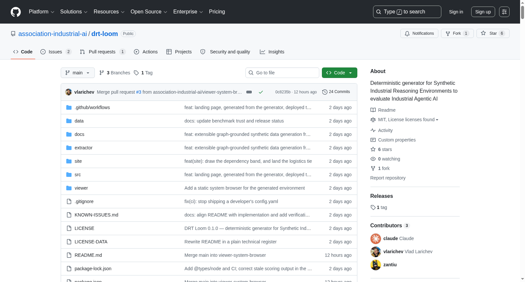The height and width of the screenshot is (282, 525).
Task: Click the docs folder icon
Action: (x=69, y=134)
